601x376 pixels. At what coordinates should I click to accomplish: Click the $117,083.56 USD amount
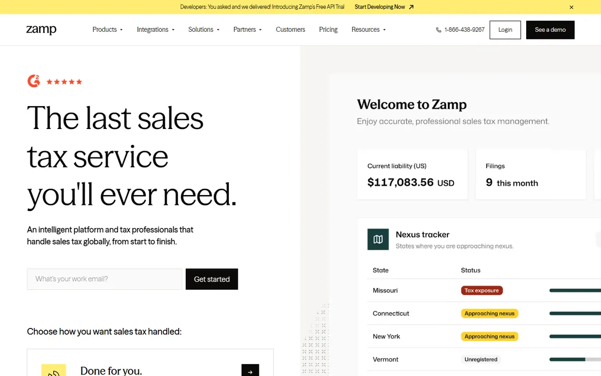pyautogui.click(x=411, y=183)
